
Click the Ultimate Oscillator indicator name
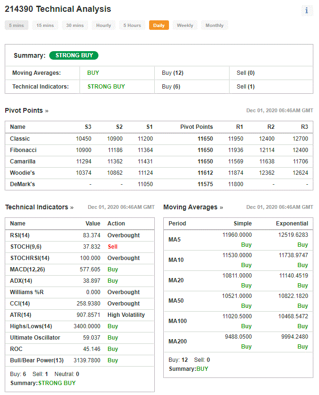(35, 338)
